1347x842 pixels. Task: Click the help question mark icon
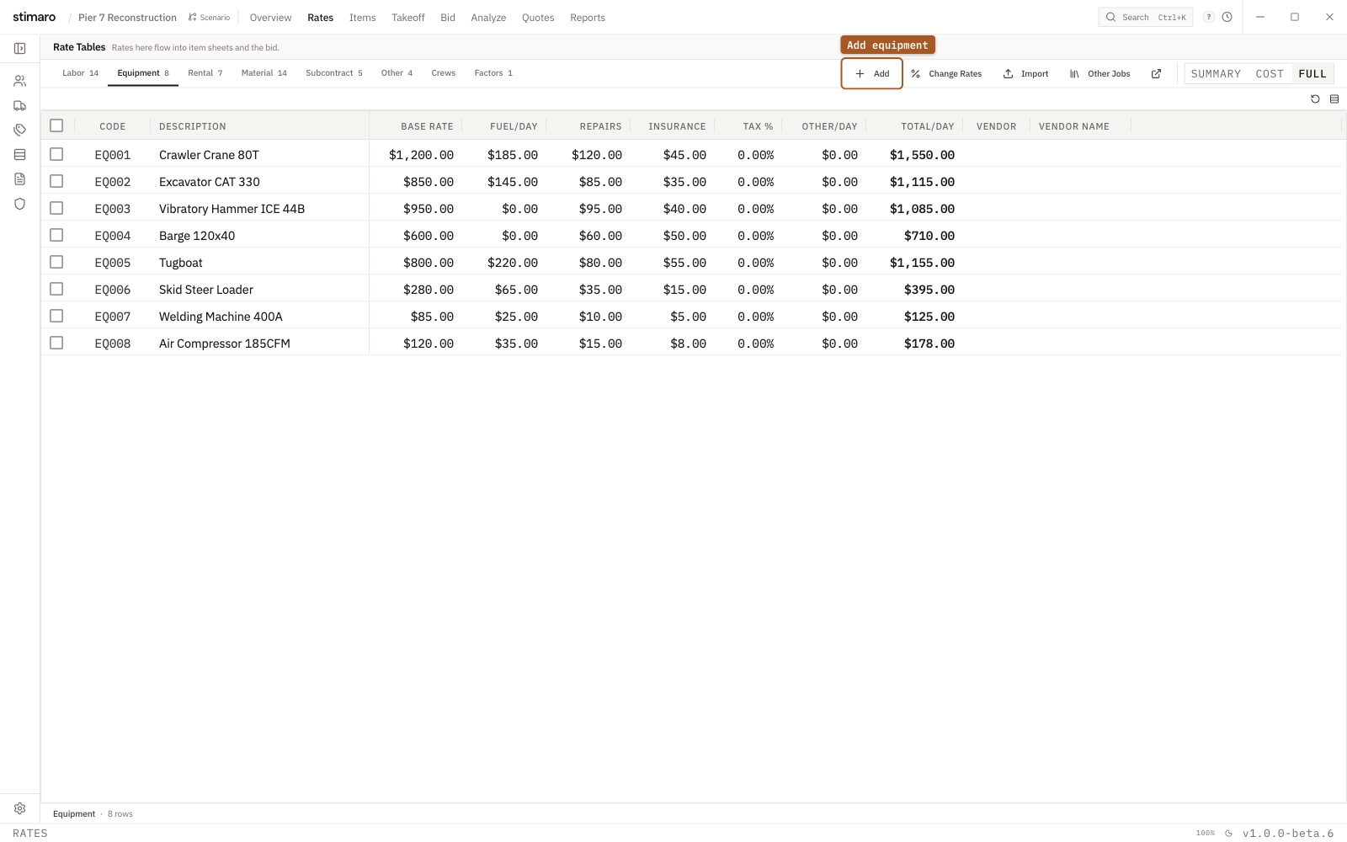[1209, 17]
